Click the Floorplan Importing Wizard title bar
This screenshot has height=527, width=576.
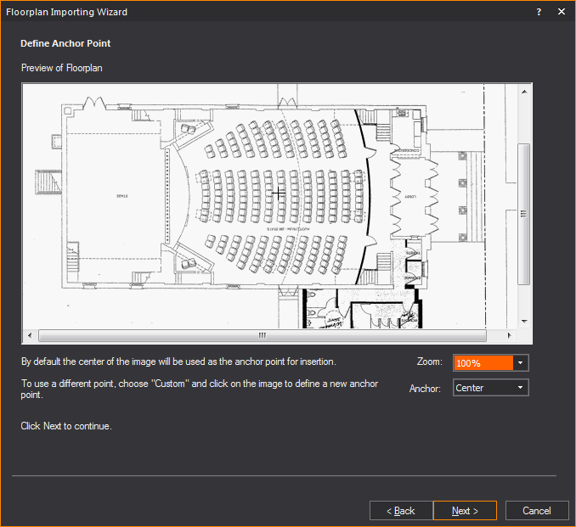[255, 12]
